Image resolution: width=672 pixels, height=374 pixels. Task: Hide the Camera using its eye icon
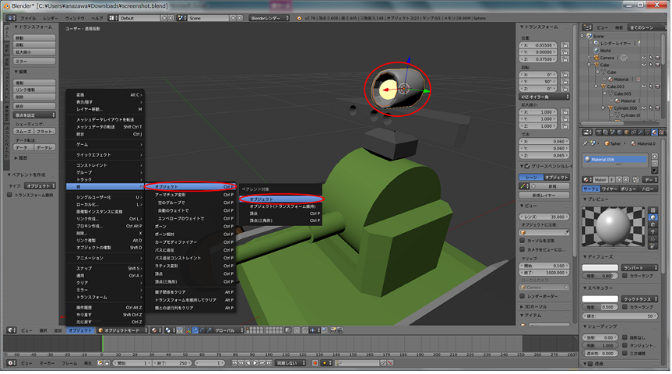[x=645, y=58]
